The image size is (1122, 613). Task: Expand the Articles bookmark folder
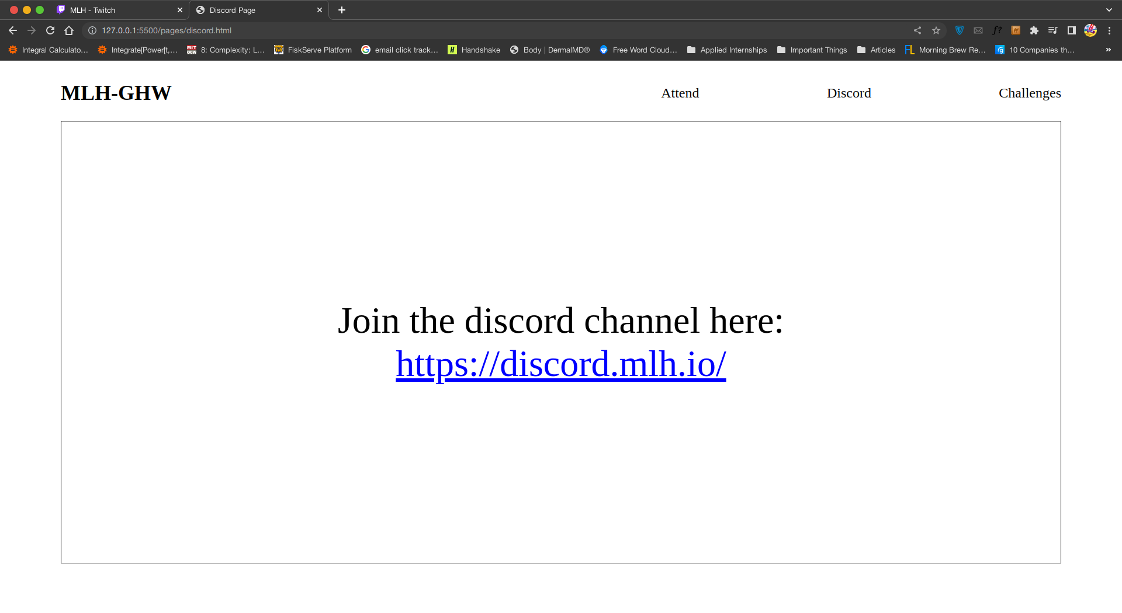click(876, 50)
